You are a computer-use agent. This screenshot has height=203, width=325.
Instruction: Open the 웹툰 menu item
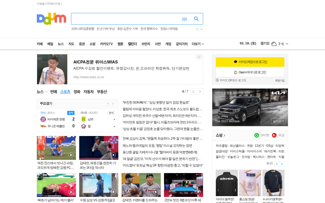coord(120,44)
